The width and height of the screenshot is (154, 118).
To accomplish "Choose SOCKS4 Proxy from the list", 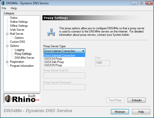I will tap(64, 59).
